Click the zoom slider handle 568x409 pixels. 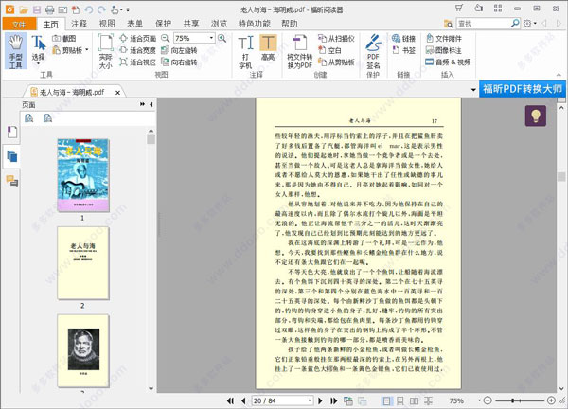513,400
